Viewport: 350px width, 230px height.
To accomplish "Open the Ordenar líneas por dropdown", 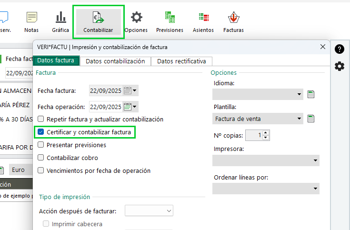I will [266, 189].
